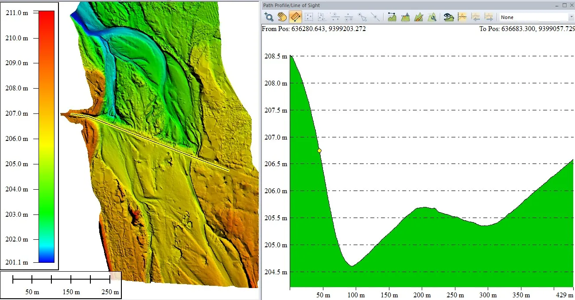Click the 350 m distance axis label
Screen dimensions: 575x300
point(521,295)
